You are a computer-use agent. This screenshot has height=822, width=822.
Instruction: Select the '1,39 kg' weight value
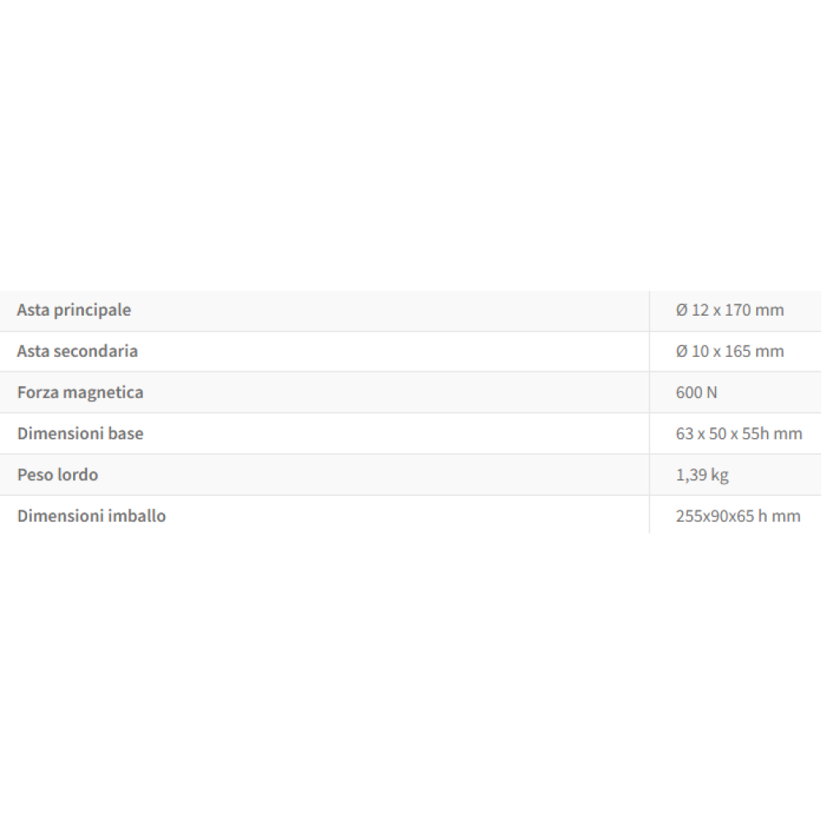[x=702, y=474]
